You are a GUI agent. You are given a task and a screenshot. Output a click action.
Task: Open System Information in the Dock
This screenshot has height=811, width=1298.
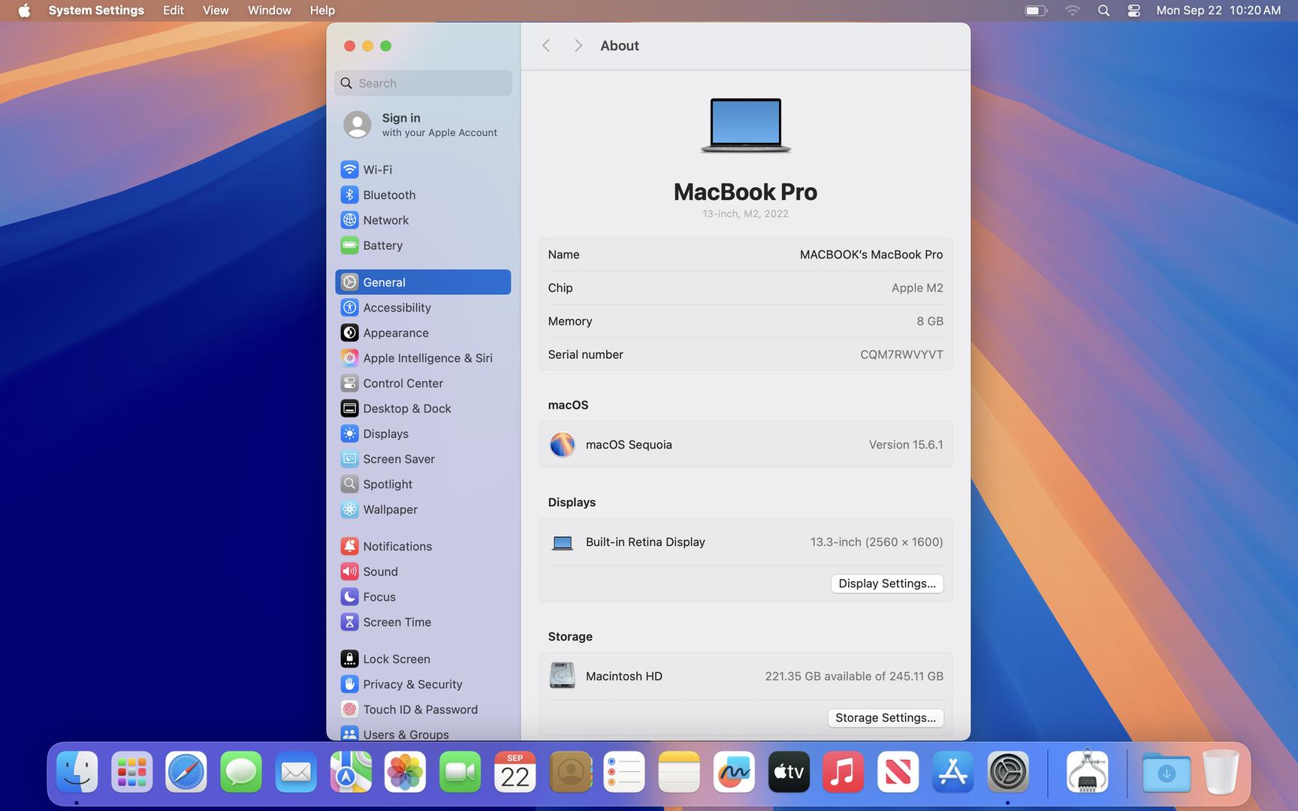1087,772
